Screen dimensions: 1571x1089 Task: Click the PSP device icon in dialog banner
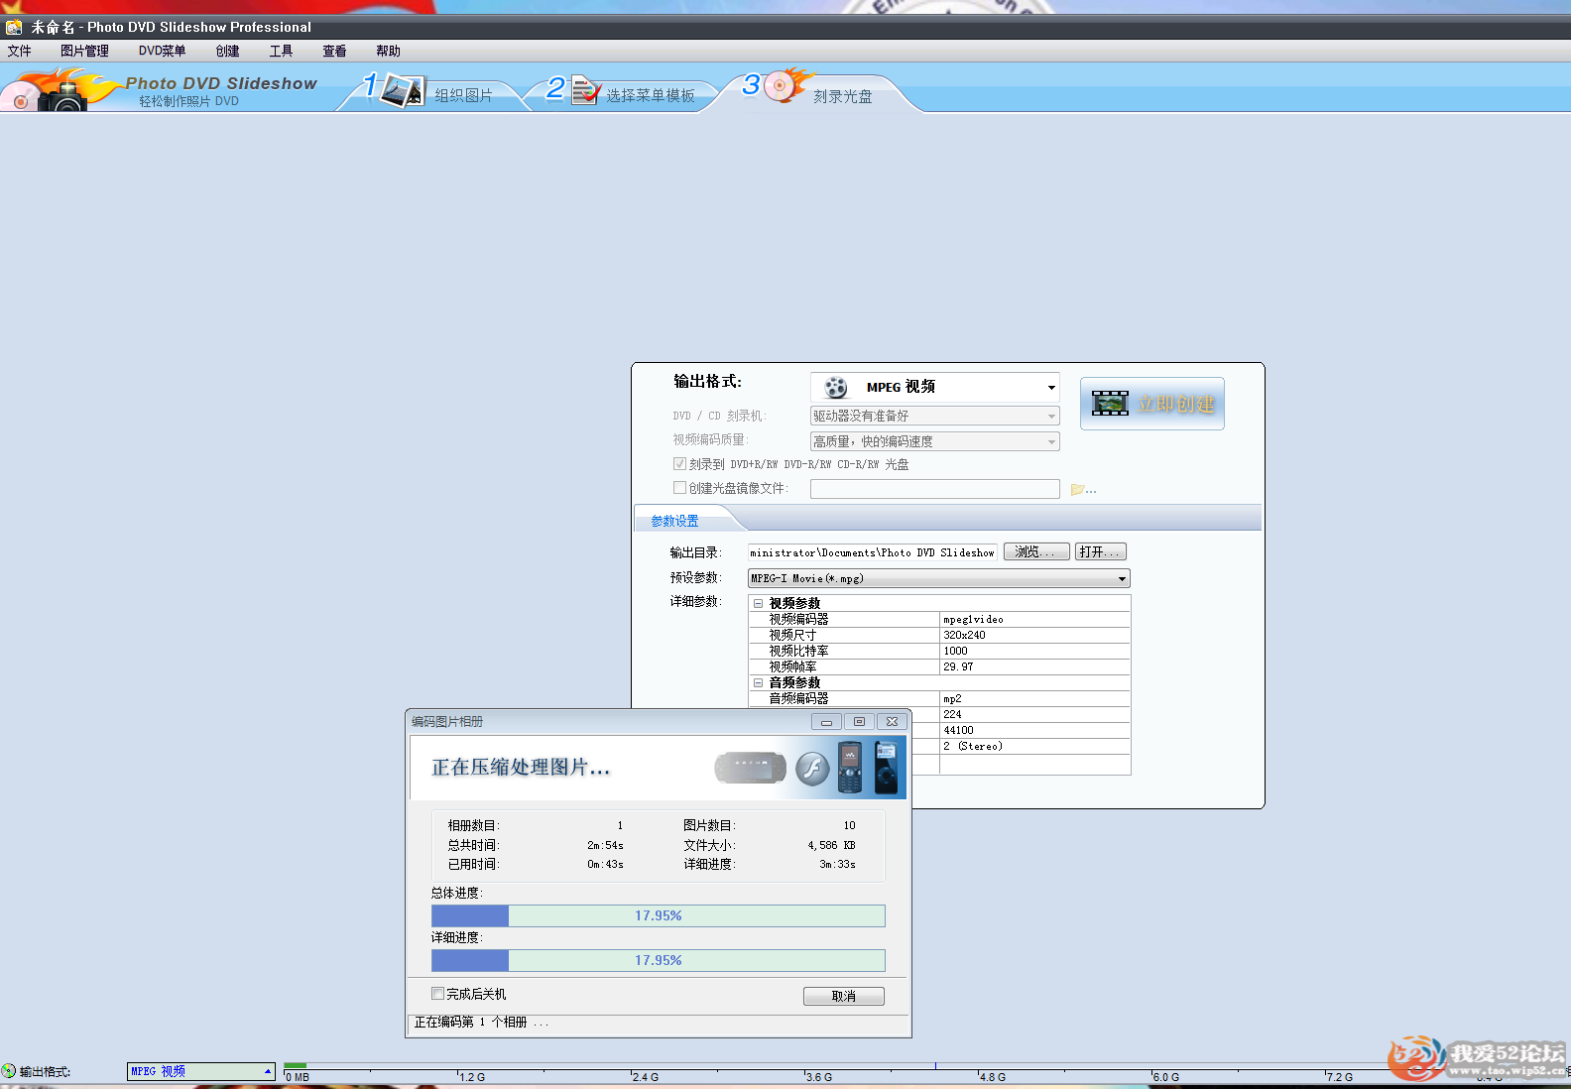point(751,768)
